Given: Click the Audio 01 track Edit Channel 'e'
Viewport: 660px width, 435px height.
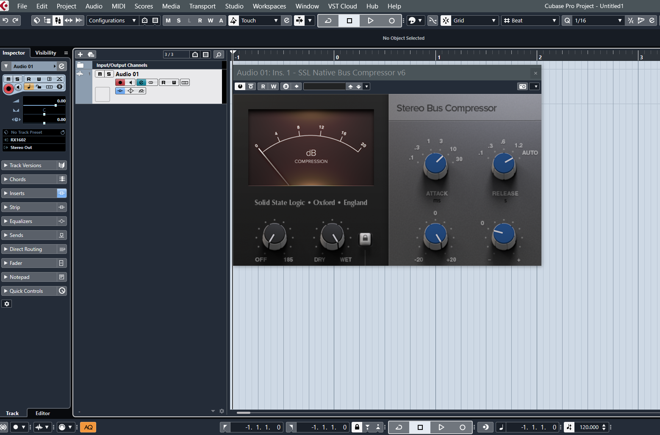Looking at the screenshot, I should [x=141, y=83].
